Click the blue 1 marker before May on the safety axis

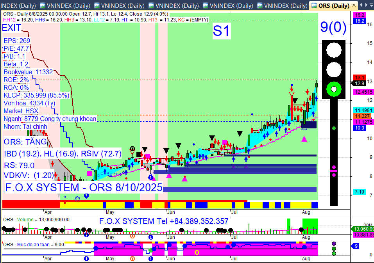point(86,258)
